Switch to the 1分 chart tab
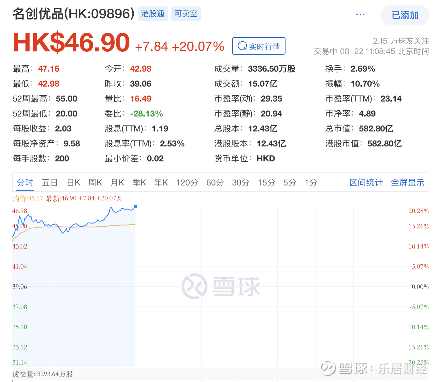 [311, 183]
